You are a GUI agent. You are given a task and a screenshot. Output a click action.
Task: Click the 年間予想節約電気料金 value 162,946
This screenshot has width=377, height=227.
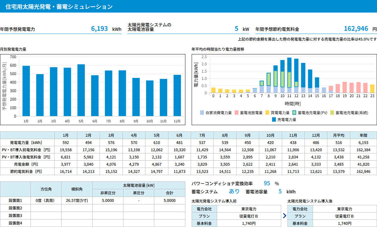coord(356,29)
